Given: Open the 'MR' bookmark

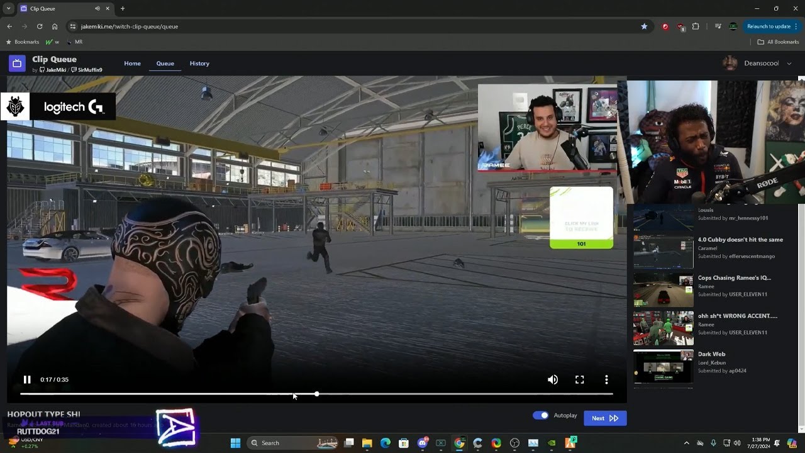Looking at the screenshot, I should click(x=75, y=42).
